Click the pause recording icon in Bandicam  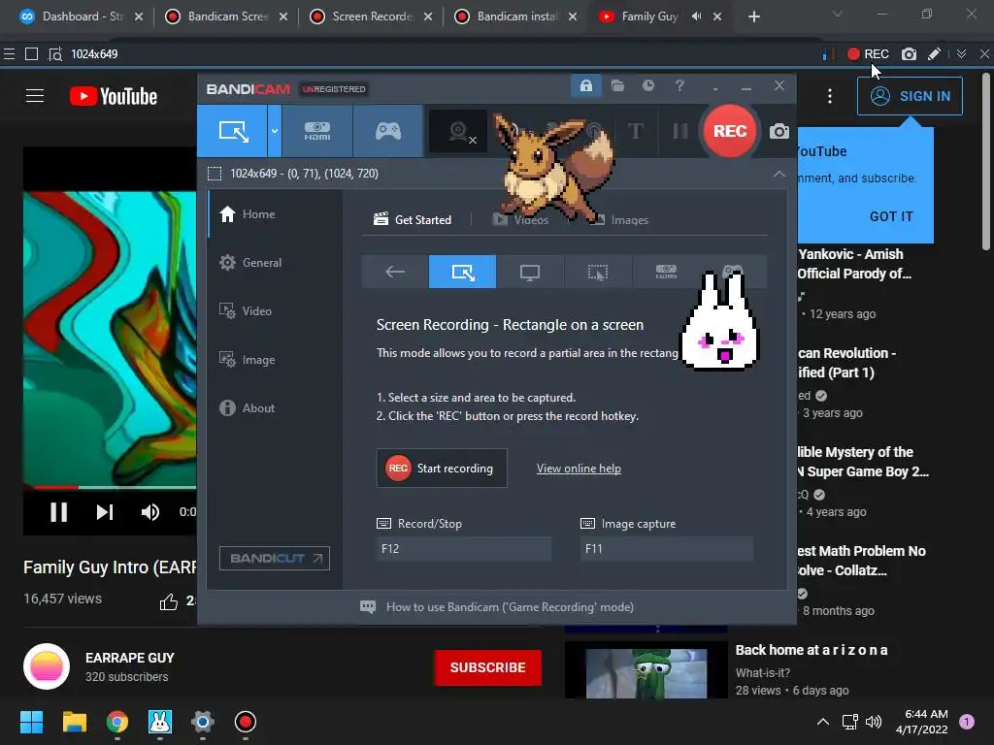[x=680, y=131]
